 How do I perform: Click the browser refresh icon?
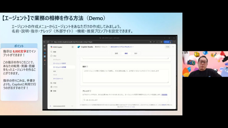tap(48, 42)
